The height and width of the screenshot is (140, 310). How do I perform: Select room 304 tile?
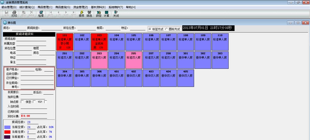(x=65, y=78)
